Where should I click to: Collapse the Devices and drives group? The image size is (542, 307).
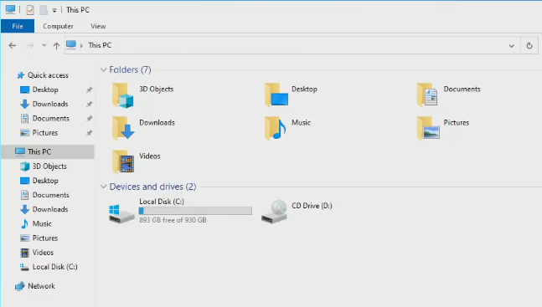click(103, 187)
